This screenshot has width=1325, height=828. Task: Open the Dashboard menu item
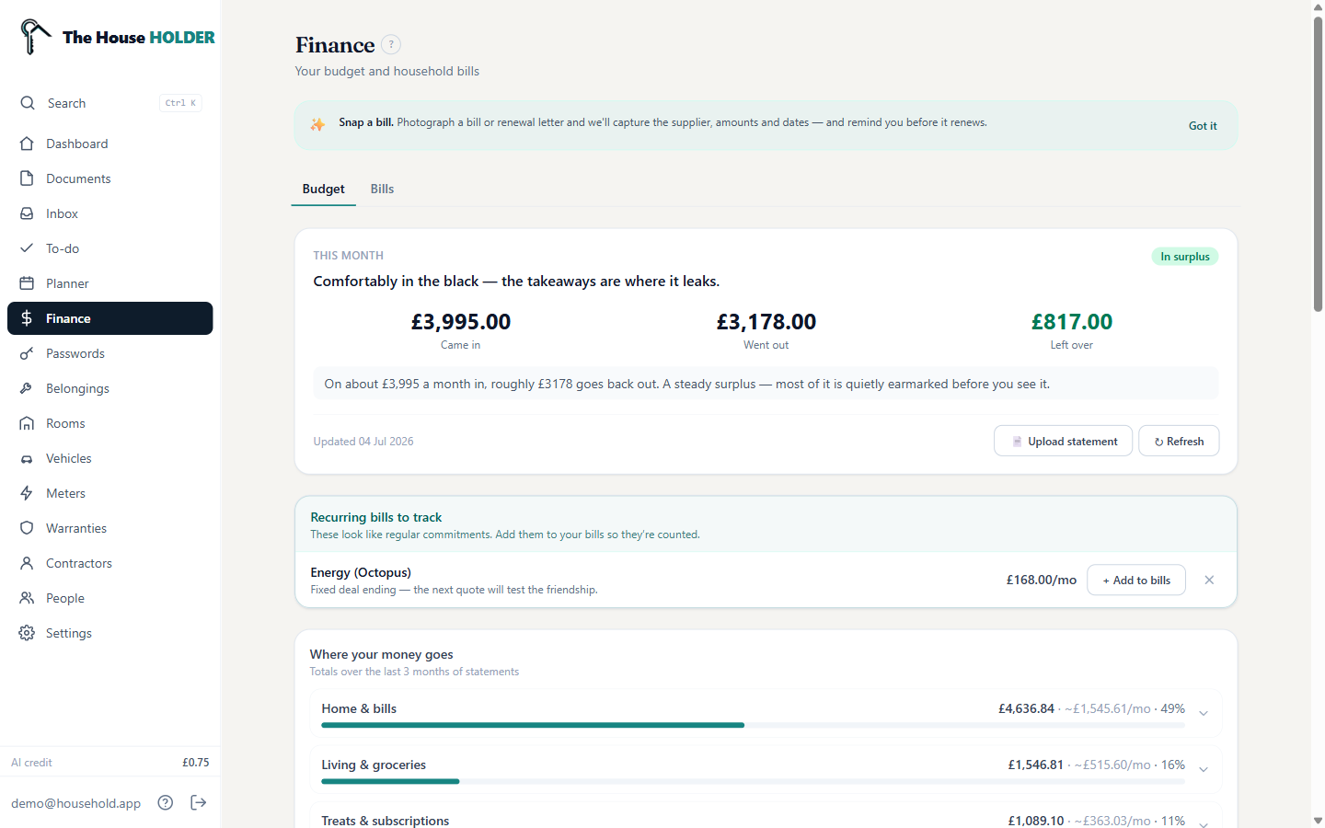110,144
